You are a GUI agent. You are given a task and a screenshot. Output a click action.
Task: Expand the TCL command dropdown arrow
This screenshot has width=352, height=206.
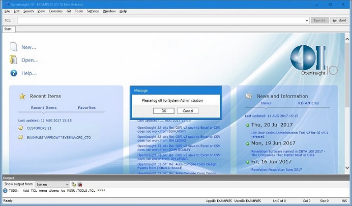click(x=307, y=20)
